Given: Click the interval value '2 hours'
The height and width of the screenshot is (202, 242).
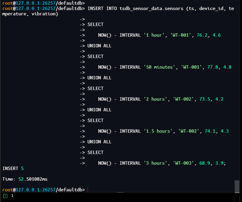Looking at the screenshot, I should 155,99.
